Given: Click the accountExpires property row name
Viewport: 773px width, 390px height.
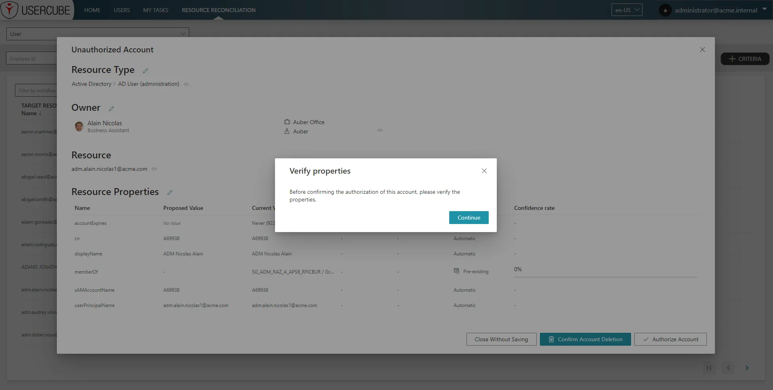Looking at the screenshot, I should (x=91, y=223).
